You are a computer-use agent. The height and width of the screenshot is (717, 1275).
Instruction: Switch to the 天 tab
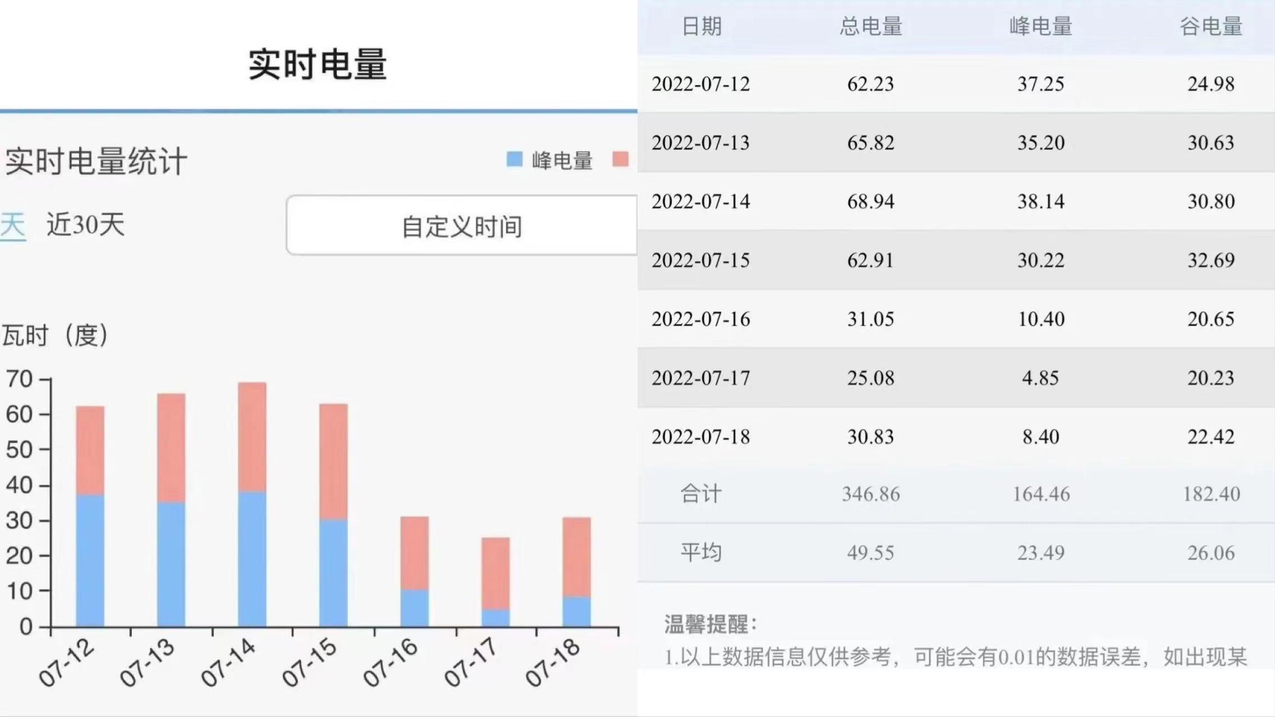pos(11,226)
